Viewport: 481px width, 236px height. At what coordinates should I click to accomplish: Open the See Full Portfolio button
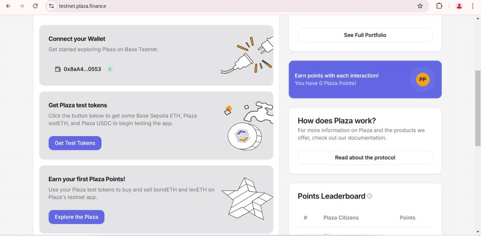pos(365,35)
